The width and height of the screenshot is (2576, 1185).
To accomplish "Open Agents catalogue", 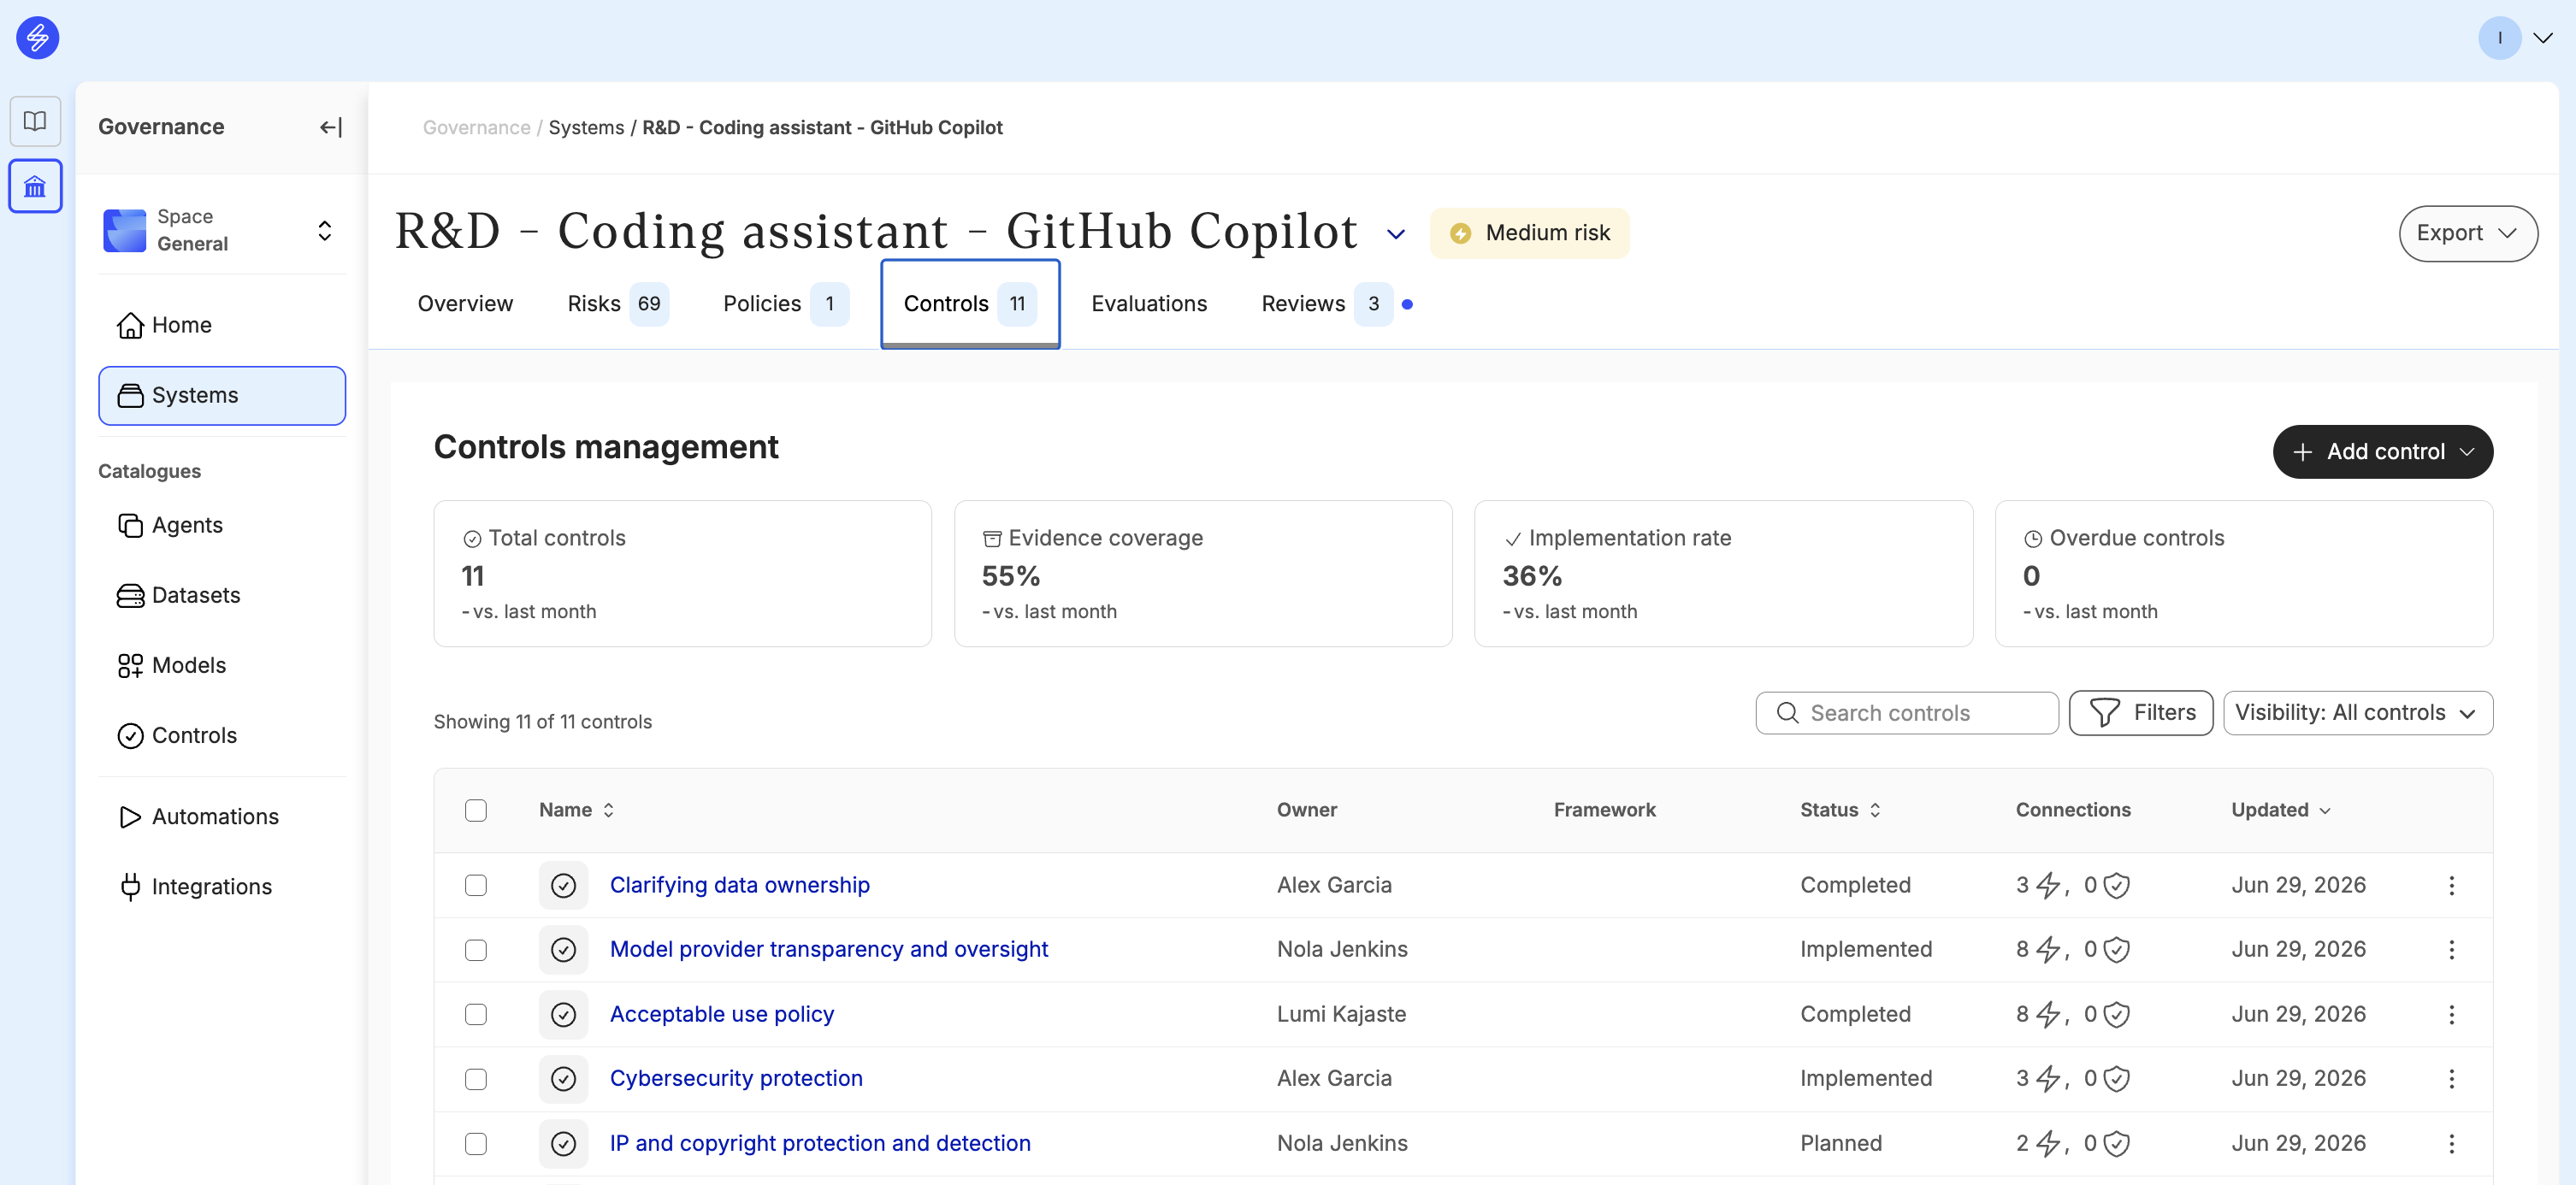I will 222,525.
